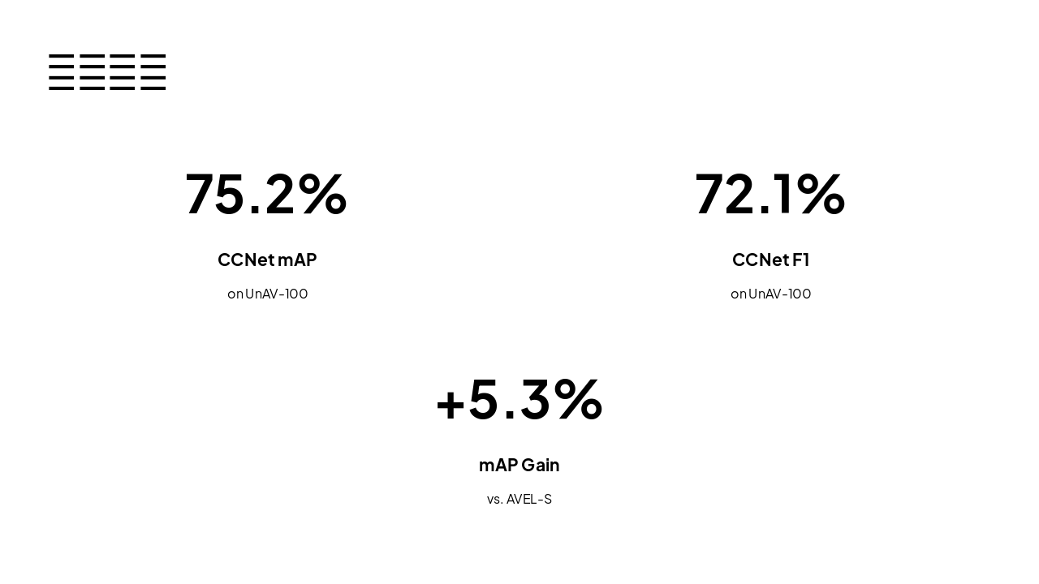Click the CCNet F1 heading

[770, 260]
